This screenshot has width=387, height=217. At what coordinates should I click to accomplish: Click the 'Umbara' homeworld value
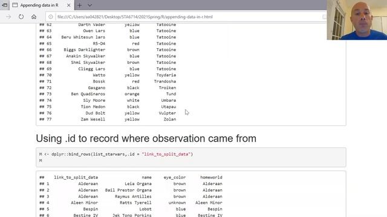[169, 101]
